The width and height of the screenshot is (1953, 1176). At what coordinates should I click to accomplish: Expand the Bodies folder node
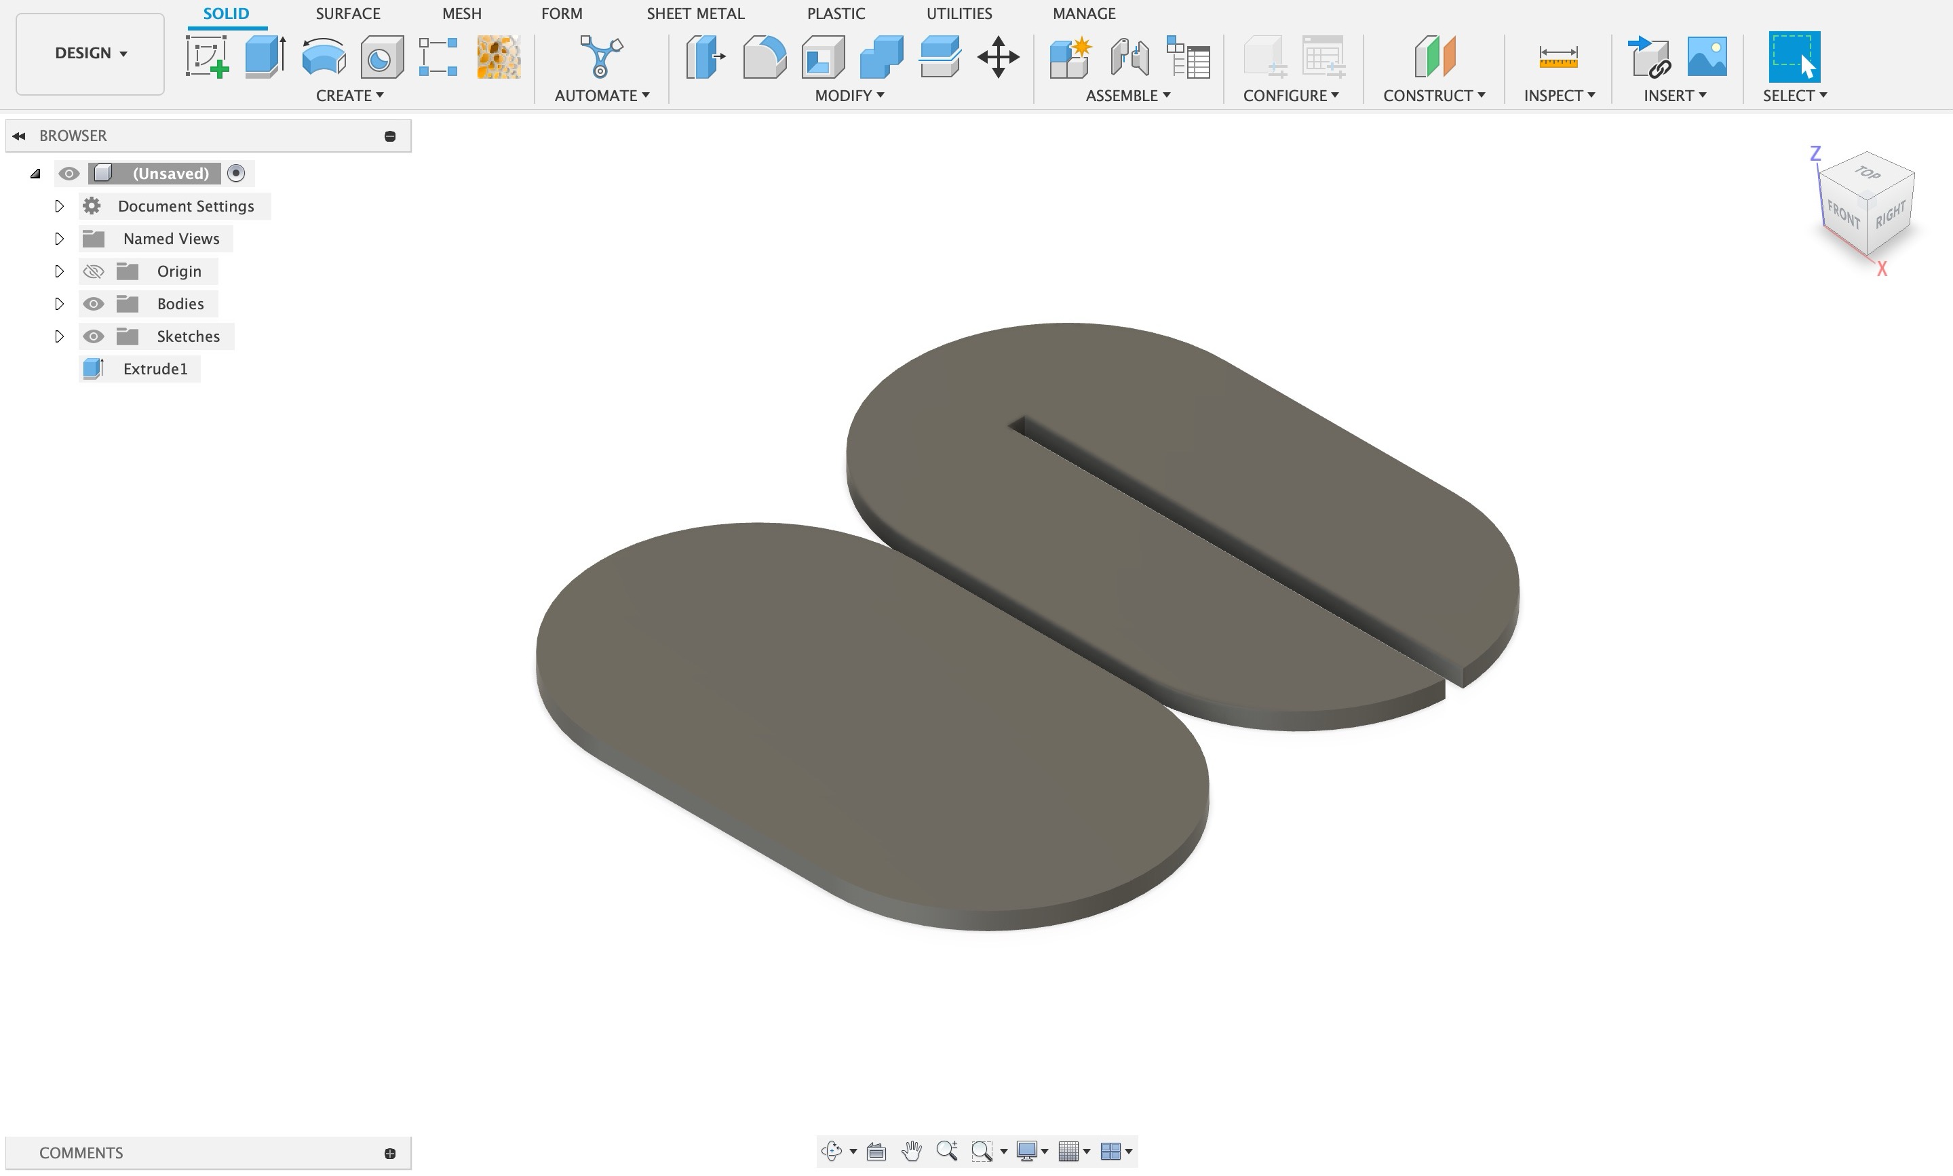click(58, 305)
